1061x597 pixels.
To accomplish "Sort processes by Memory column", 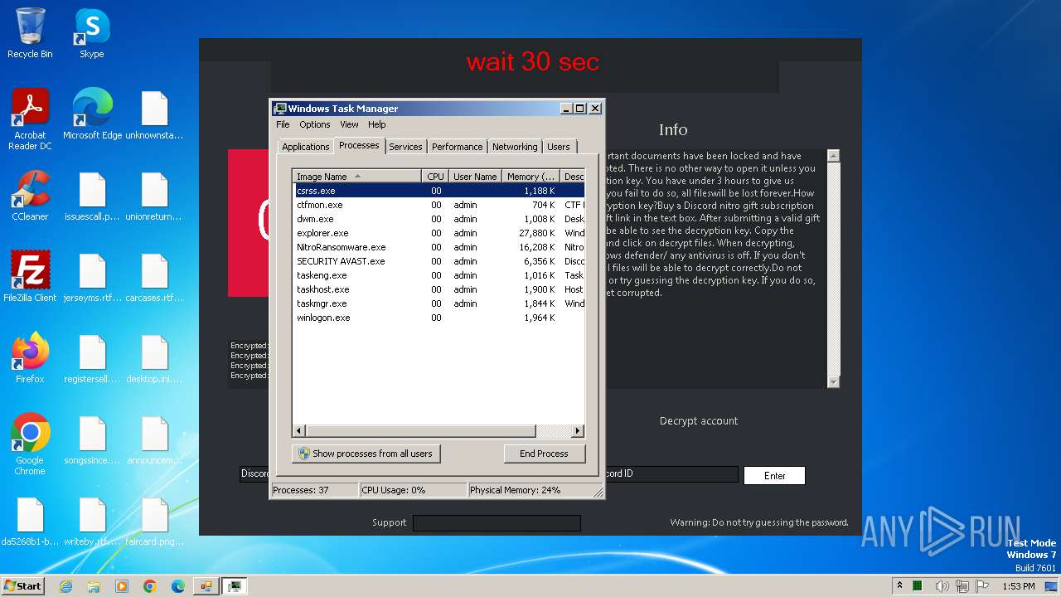I will (531, 176).
